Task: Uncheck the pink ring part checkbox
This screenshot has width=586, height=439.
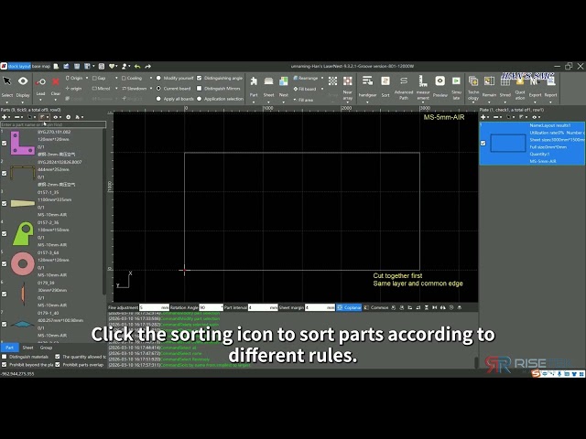Action: pyautogui.click(x=4, y=264)
